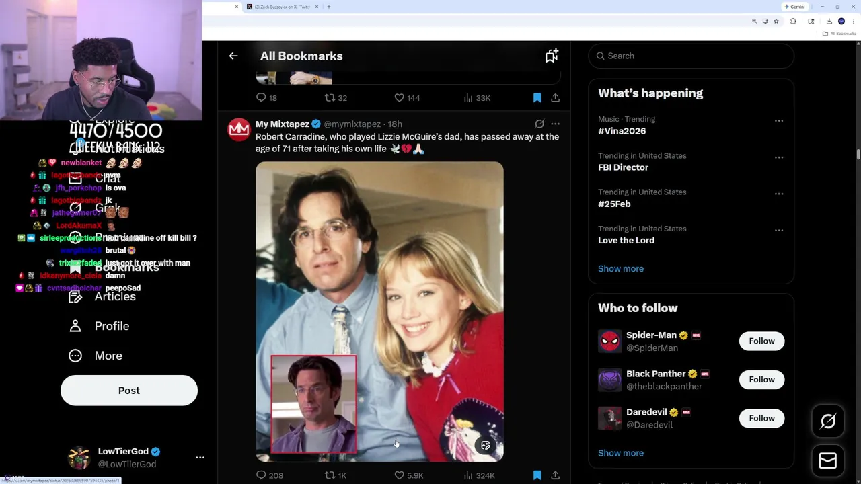Open the Black Panther profile avatar
This screenshot has width=861, height=484.
tap(610, 380)
